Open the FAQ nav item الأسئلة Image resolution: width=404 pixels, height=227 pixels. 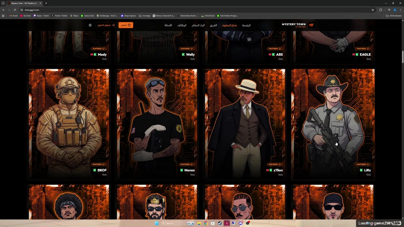pos(168,25)
